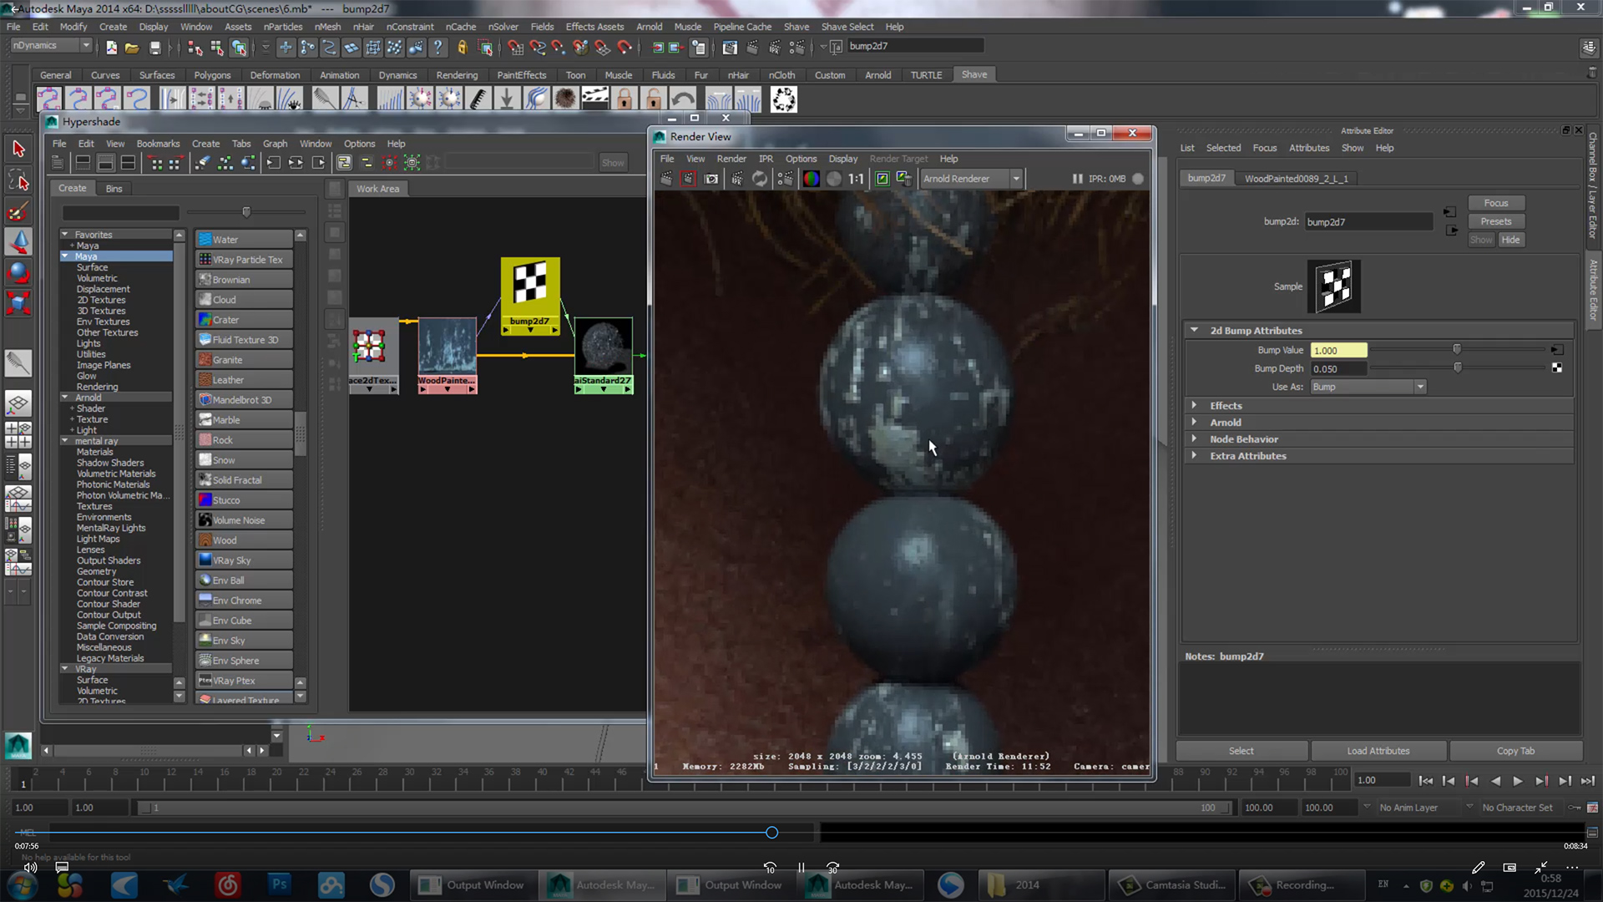This screenshot has height=902, width=1603.
Task: Expand the Effects section in Attribute Editor
Action: coord(1226,406)
